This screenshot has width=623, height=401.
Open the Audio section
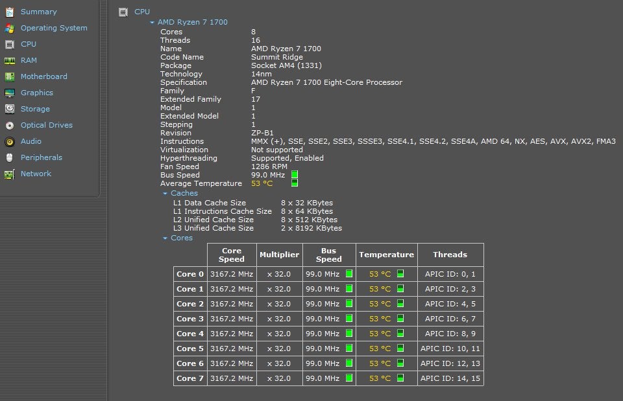click(x=31, y=142)
